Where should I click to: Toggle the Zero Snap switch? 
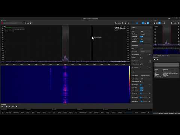[141, 42]
